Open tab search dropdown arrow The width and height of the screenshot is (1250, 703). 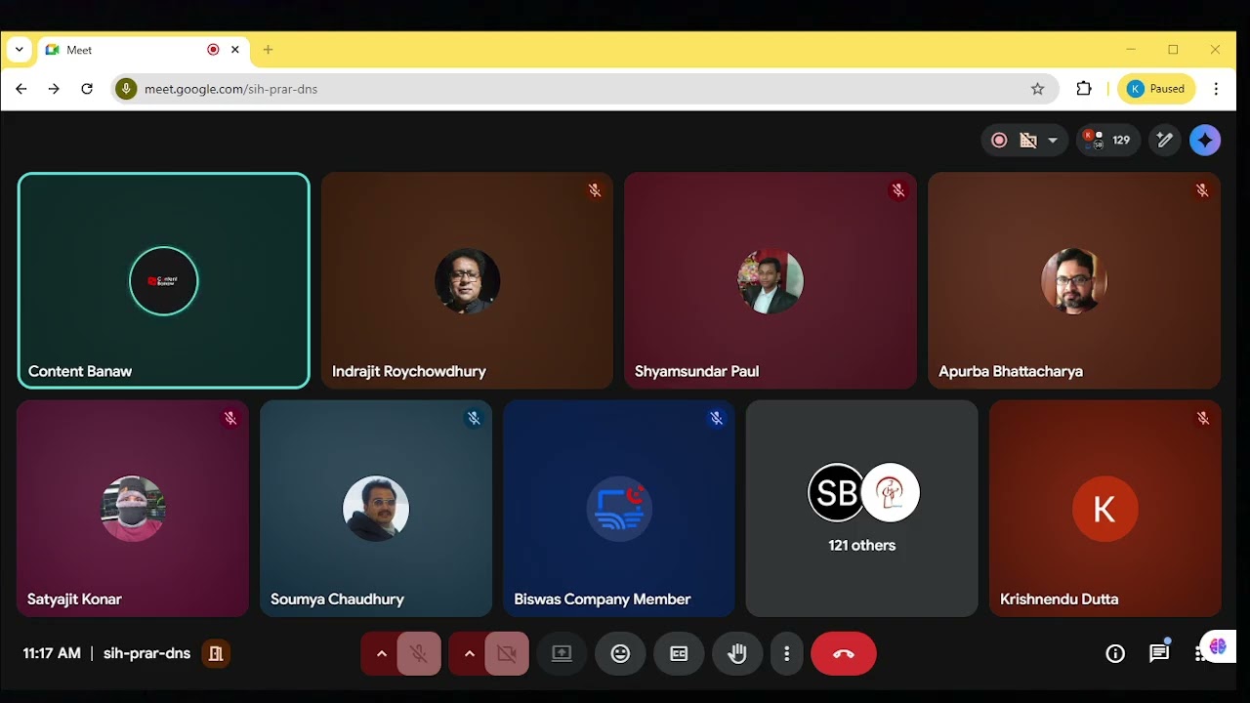[x=19, y=50]
